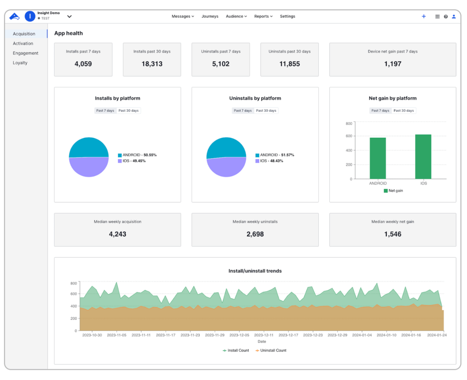Open the Reports dropdown menu
Image resolution: width=467 pixels, height=380 pixels.
pos(263,16)
